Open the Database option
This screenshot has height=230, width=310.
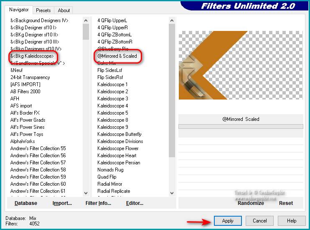pyautogui.click(x=26, y=203)
